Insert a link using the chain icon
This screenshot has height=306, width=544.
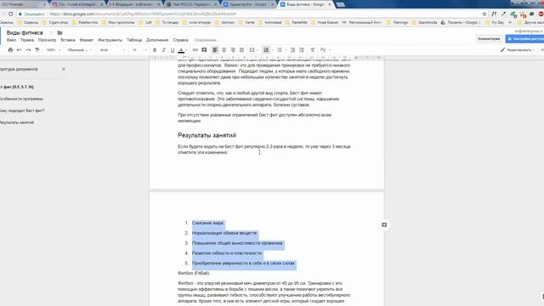[x=195, y=50]
